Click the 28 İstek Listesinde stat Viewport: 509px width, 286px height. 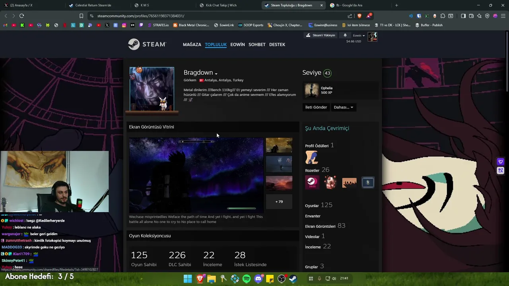[250, 259]
